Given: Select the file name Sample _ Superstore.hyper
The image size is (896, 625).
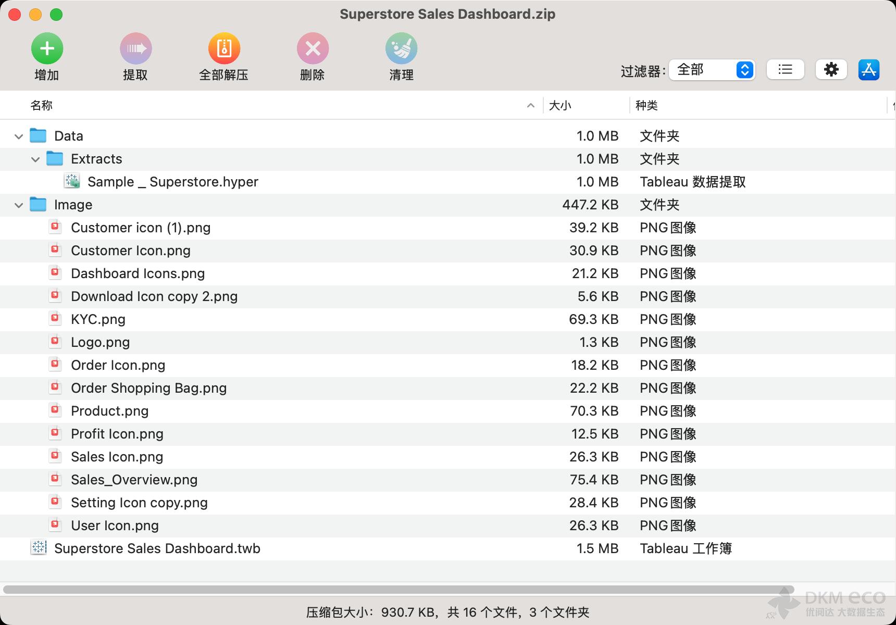Looking at the screenshot, I should (173, 182).
